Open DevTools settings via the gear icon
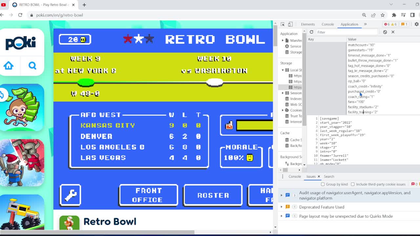420x236 pixels. point(416,24)
